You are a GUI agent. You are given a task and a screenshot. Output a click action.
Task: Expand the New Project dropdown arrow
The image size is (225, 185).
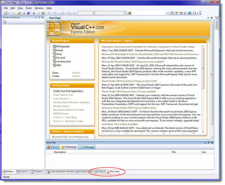click(9, 13)
